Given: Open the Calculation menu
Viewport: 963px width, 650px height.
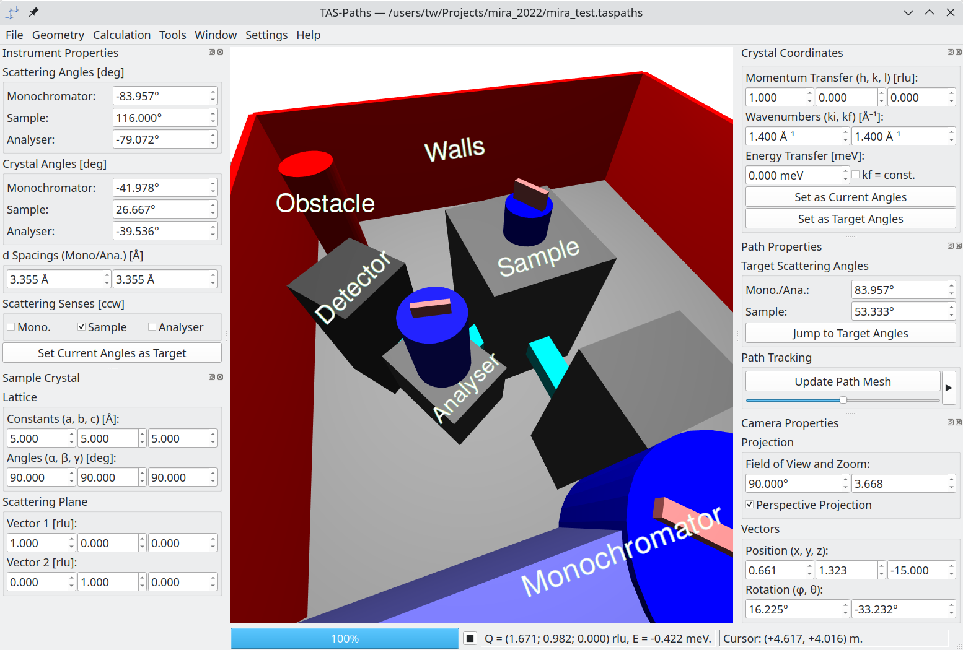Looking at the screenshot, I should (x=121, y=35).
